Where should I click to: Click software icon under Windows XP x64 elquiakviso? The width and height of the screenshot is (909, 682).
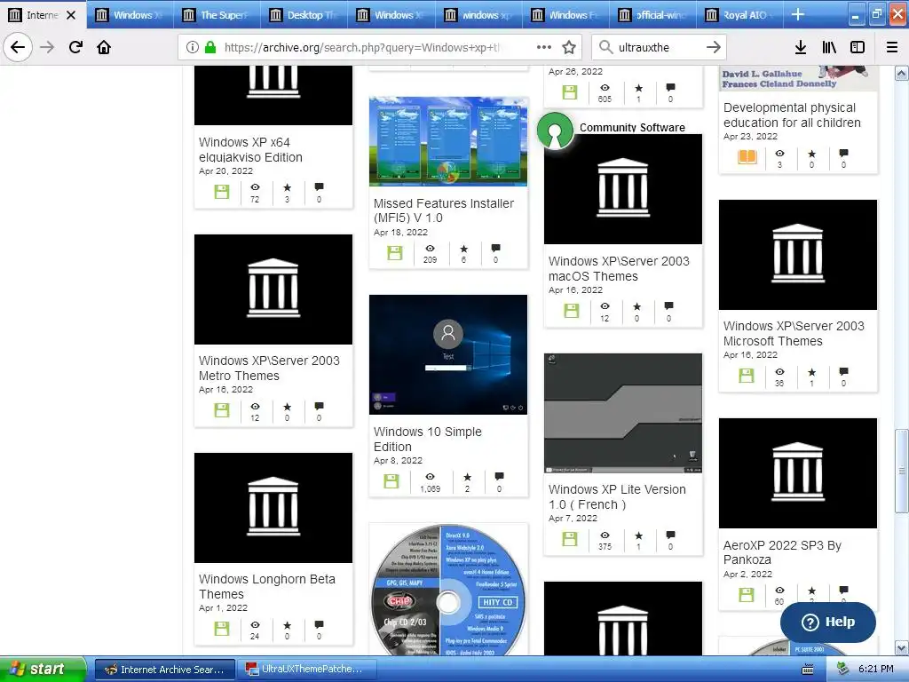[222, 192]
